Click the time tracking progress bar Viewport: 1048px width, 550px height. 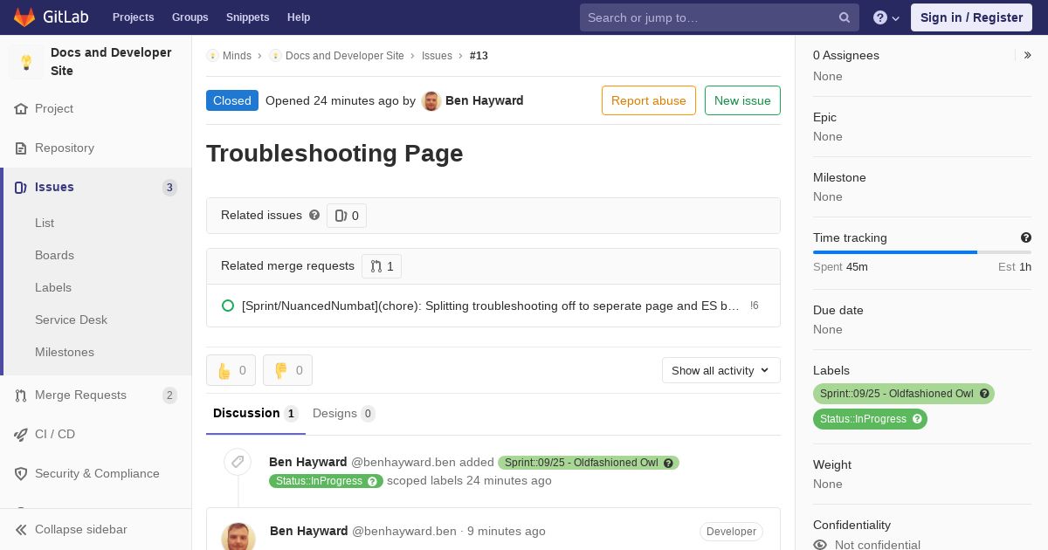point(922,252)
